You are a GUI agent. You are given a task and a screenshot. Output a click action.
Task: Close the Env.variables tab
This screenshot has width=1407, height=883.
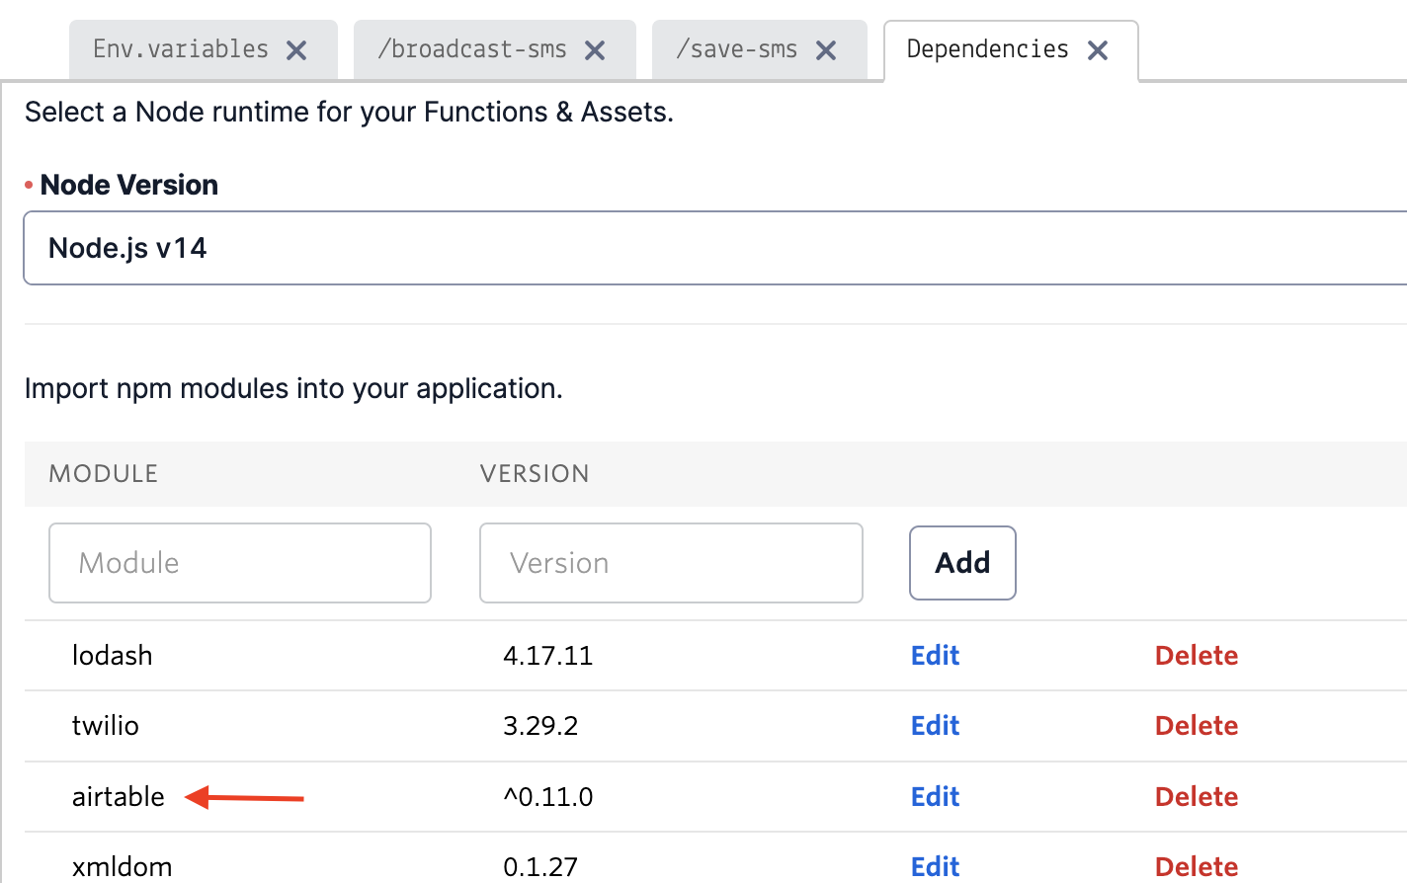[296, 50]
